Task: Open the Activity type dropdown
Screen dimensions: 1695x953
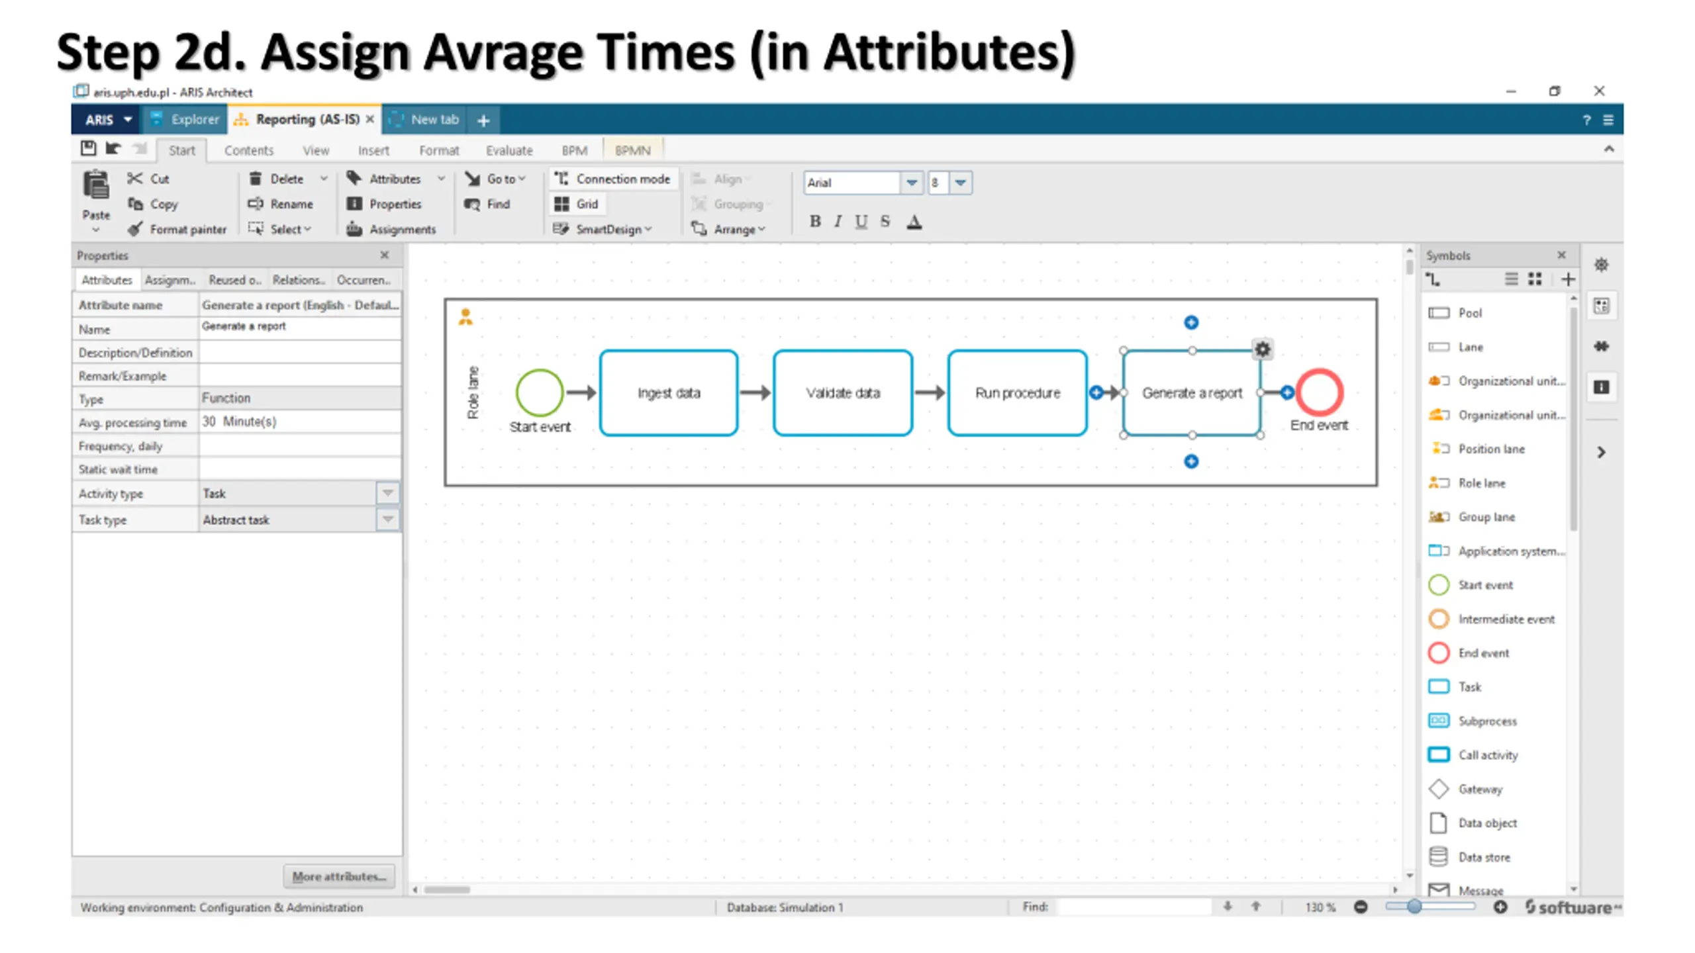Action: [388, 493]
